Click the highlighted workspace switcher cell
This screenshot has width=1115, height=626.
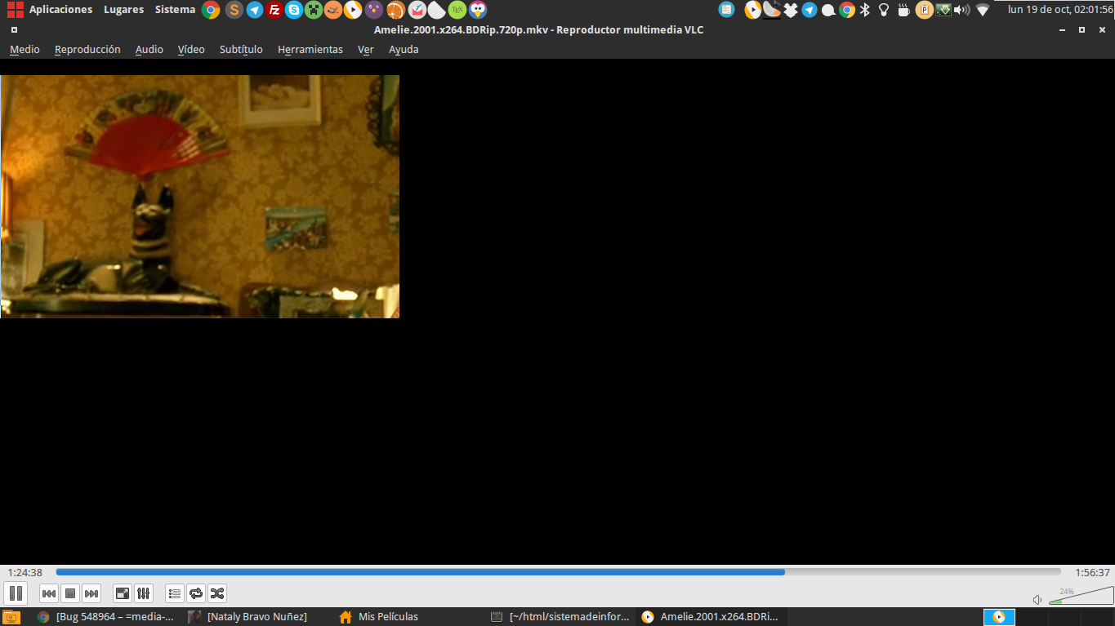999,617
